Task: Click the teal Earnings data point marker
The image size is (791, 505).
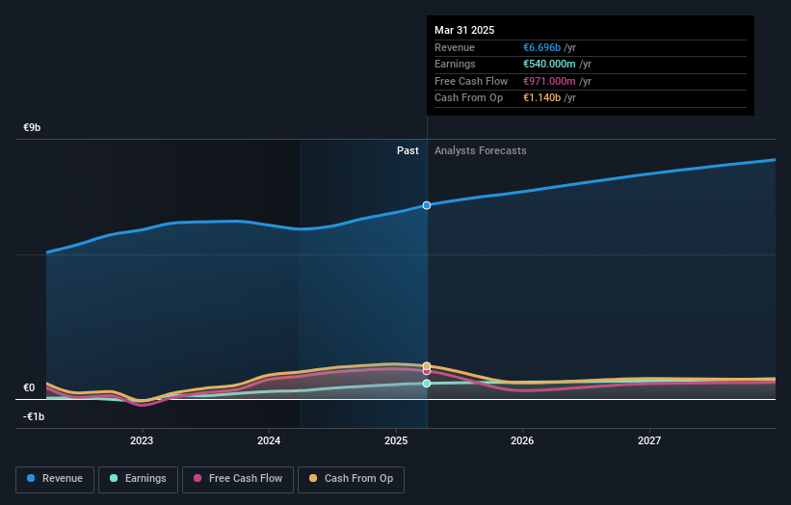Action: click(427, 384)
